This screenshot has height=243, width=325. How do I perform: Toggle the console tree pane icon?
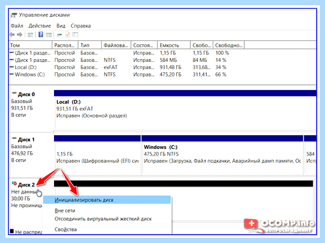click(30, 35)
